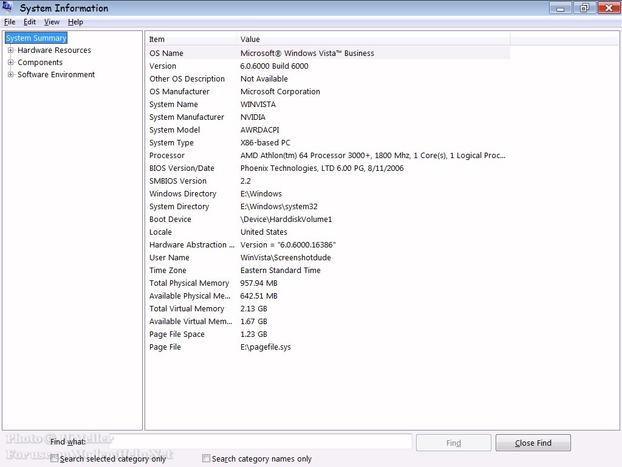Click the Find what text field
Screen dimensions: 622x467
[261, 442]
